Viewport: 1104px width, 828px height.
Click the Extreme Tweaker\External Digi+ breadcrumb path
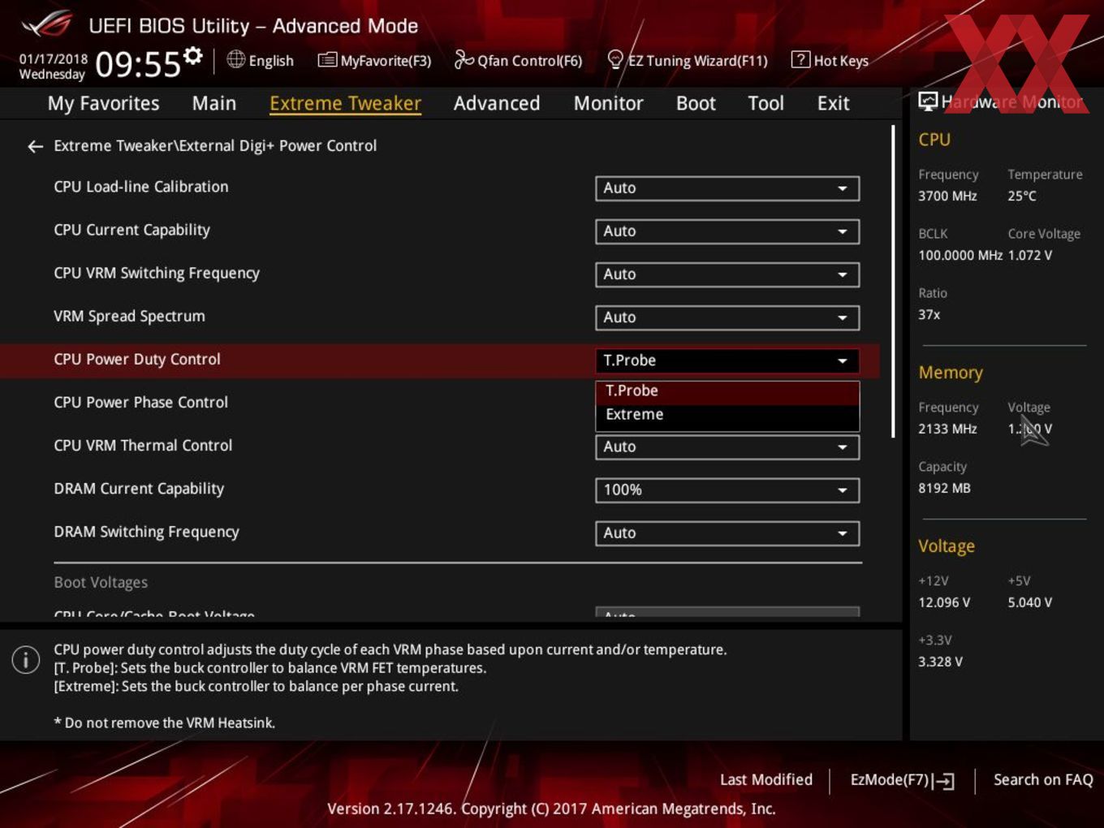point(215,146)
